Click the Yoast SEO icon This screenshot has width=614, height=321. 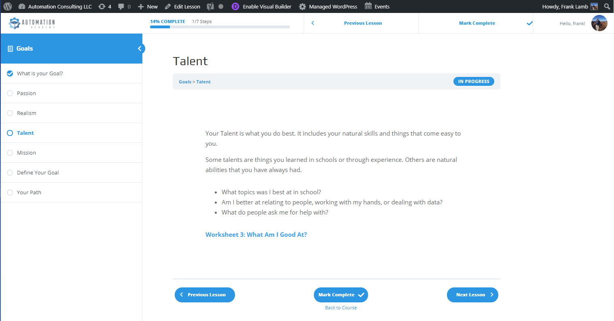point(210,6)
